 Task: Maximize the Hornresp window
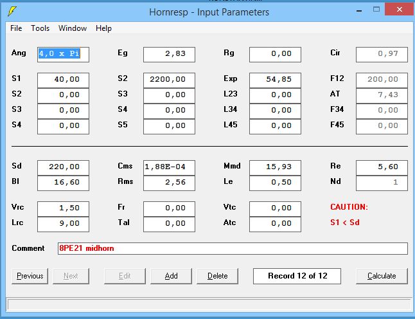[376, 10]
